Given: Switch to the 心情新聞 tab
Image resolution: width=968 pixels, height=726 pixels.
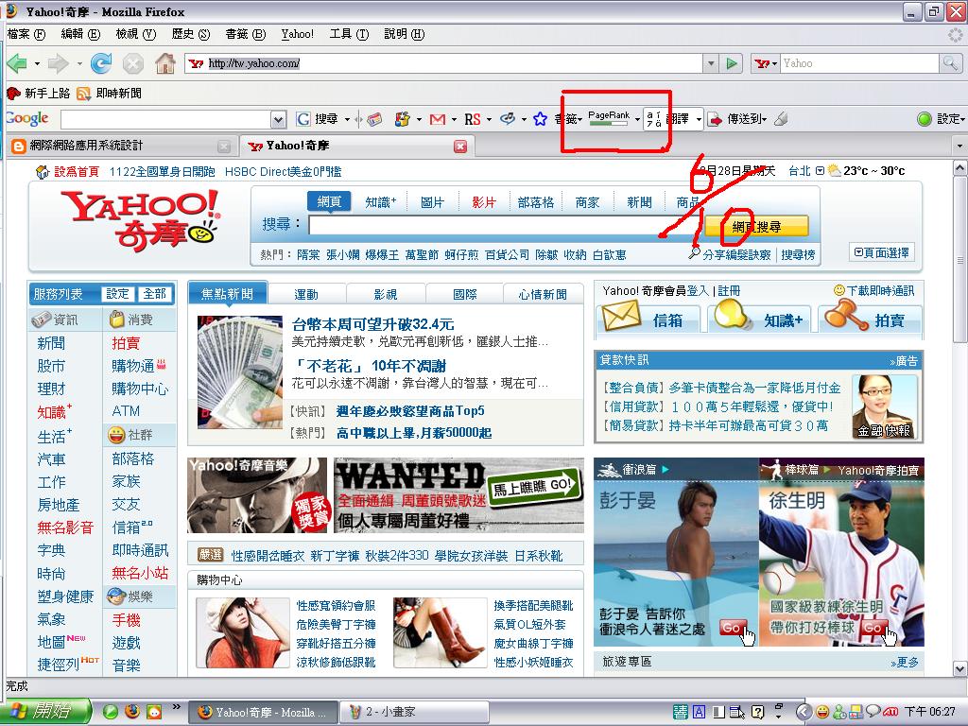Looking at the screenshot, I should tap(543, 295).
